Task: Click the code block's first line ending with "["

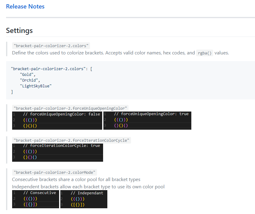Action: point(52,69)
